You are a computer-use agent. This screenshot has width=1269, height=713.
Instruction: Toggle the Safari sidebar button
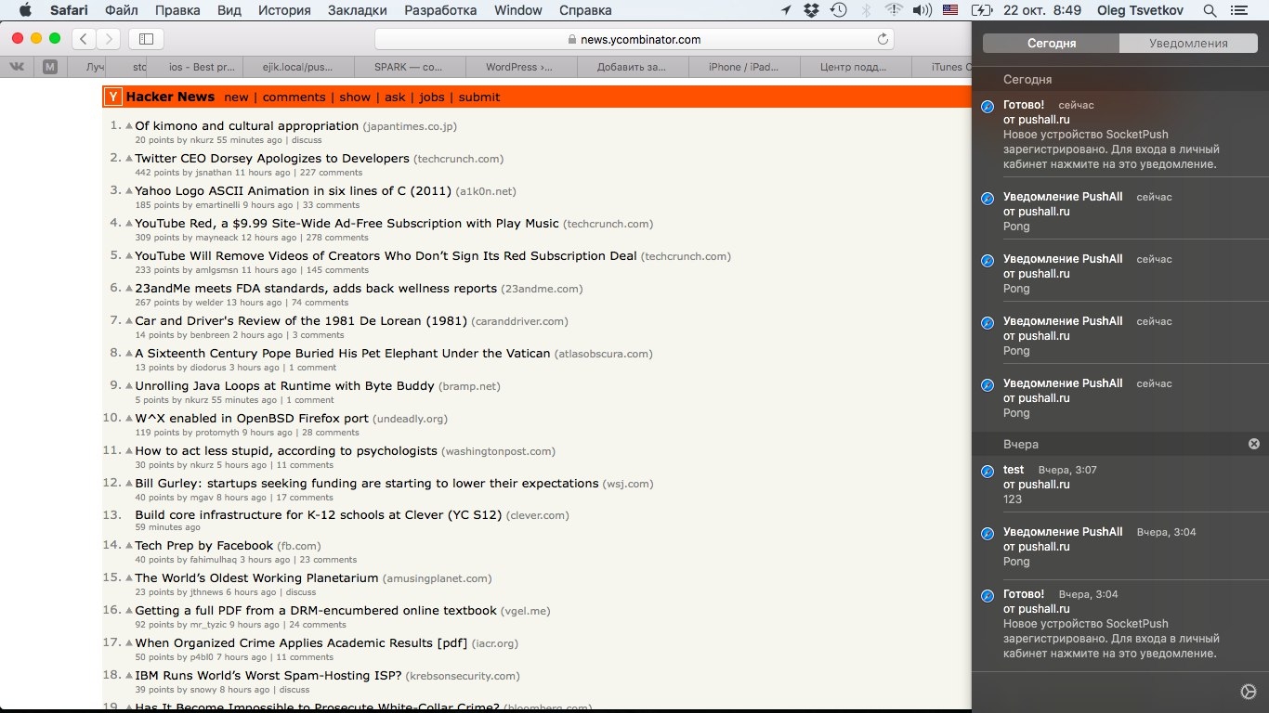(x=147, y=39)
